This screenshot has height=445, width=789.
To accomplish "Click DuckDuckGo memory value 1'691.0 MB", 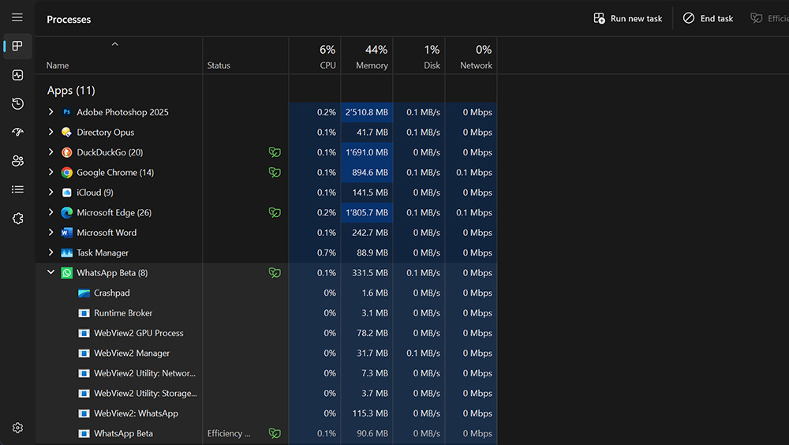I will coord(366,152).
